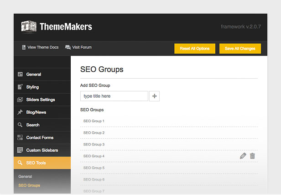
Task: Select SEO Group 2 in the list
Action: tap(94, 133)
